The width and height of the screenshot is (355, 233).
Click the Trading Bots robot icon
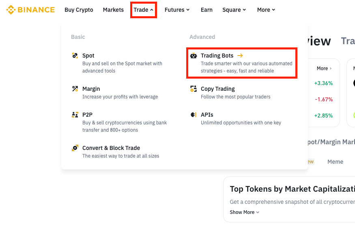(x=194, y=56)
